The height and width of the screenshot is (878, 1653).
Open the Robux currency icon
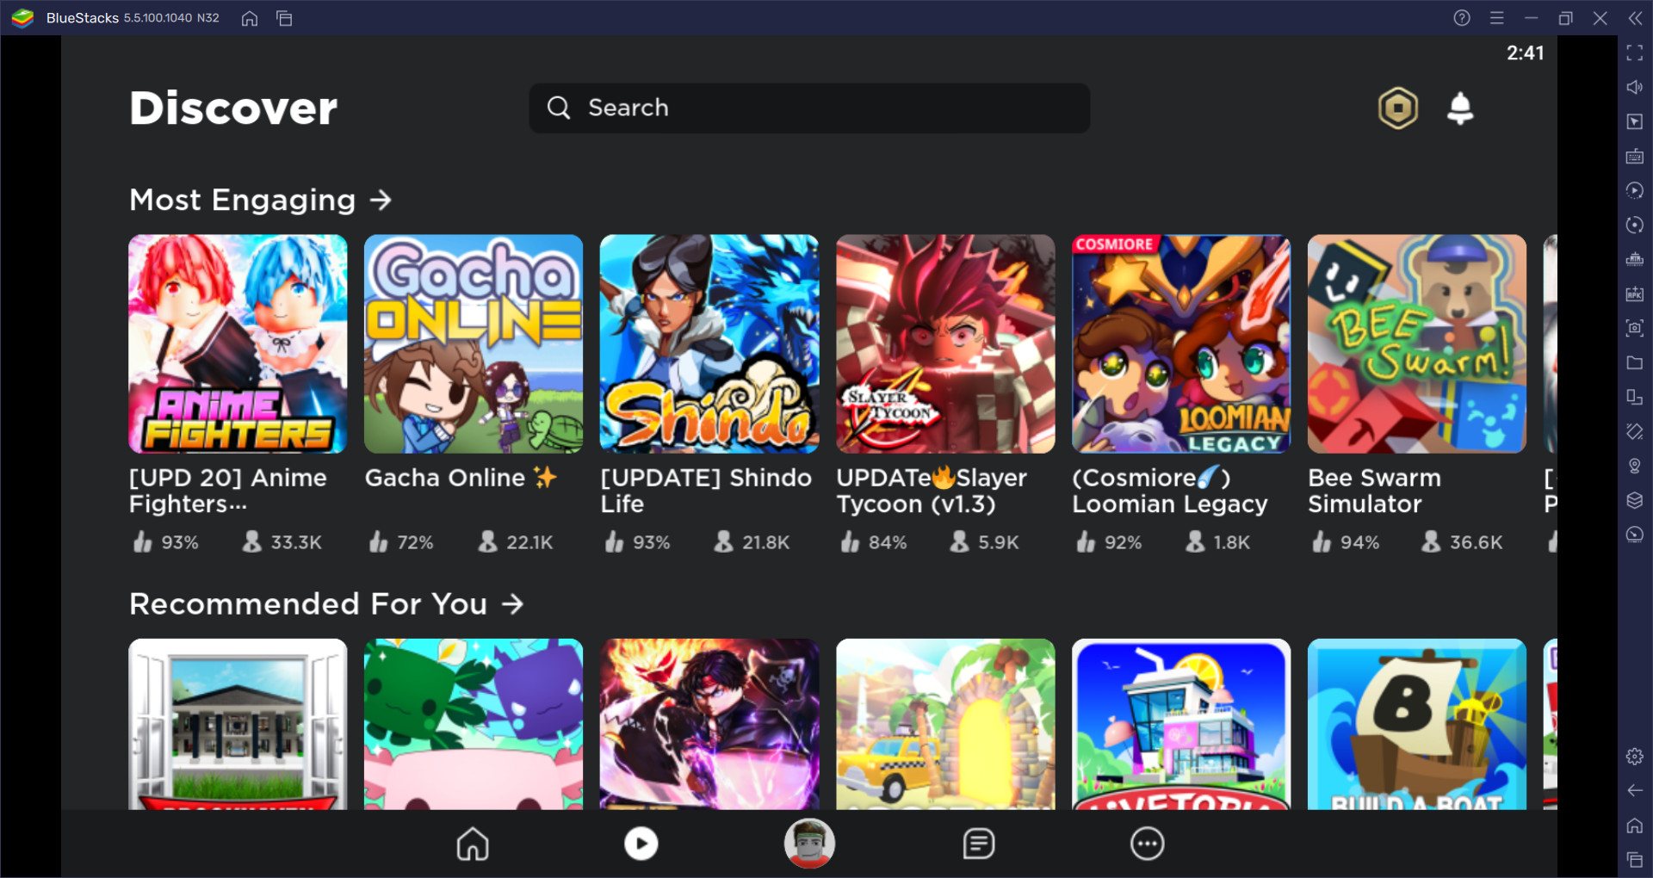1398,108
